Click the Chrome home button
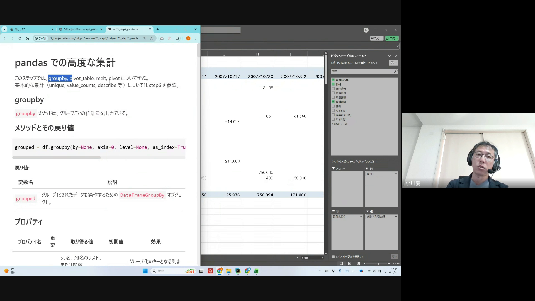The width and height of the screenshot is (535, 301). 27,38
